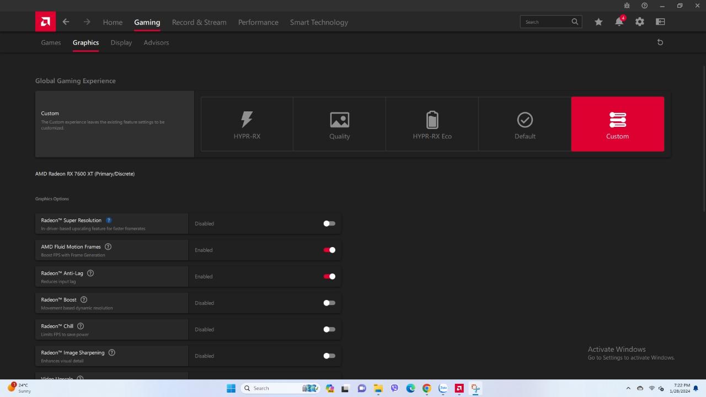This screenshot has height=397, width=706.
Task: Open settings with the gear icon
Action: pos(640,22)
